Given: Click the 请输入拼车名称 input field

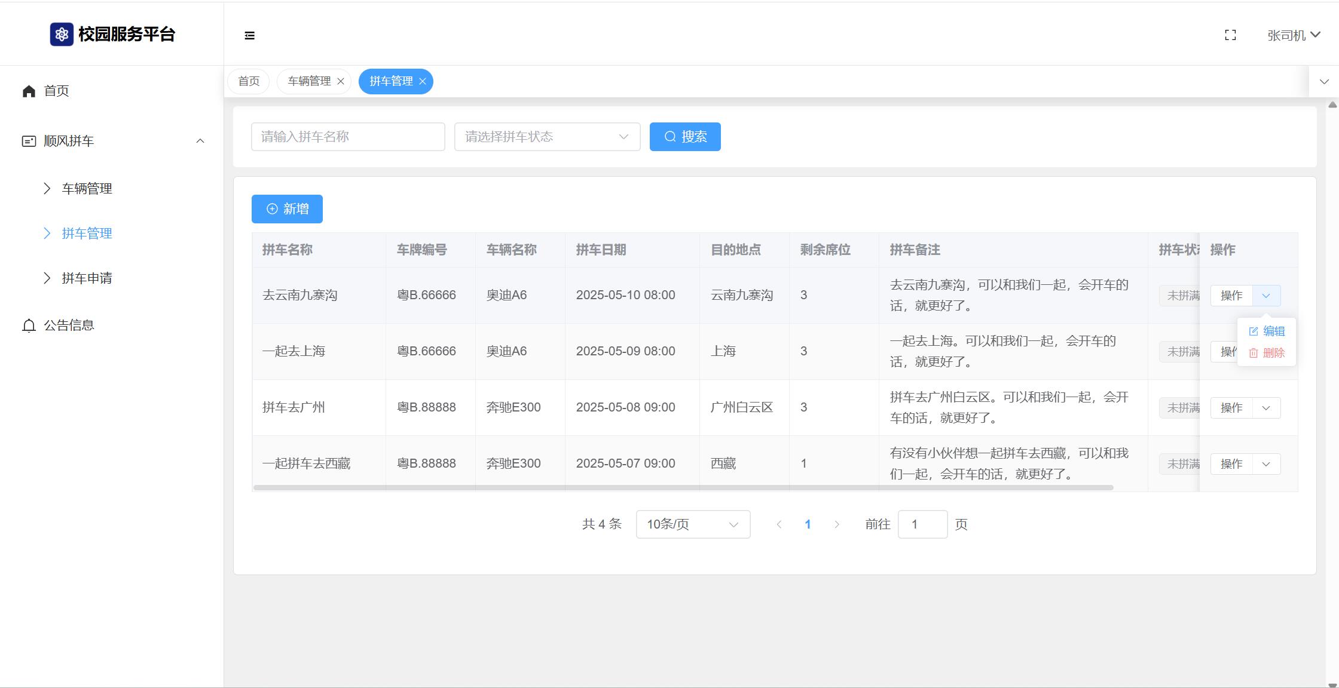Looking at the screenshot, I should coord(348,137).
